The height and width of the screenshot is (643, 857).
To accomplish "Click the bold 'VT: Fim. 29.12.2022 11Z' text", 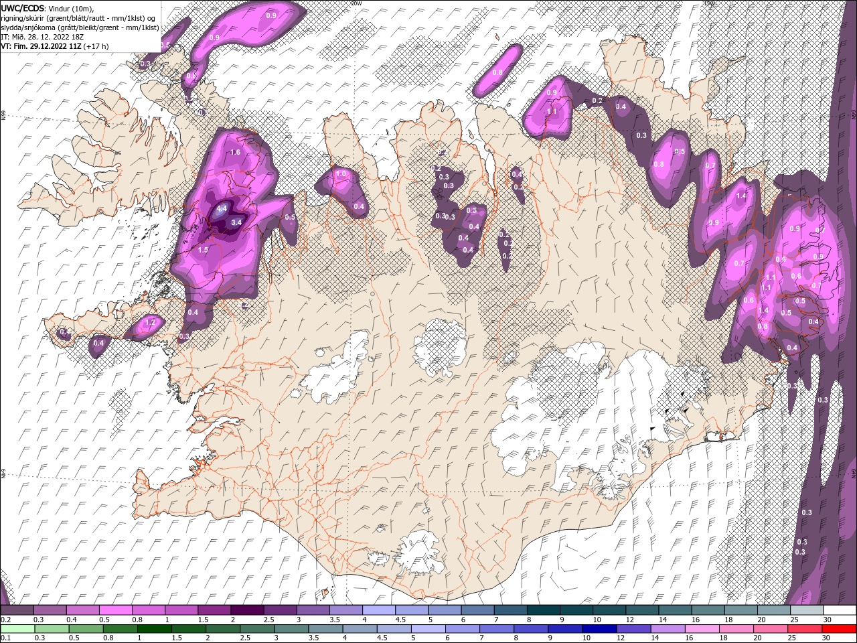I will 42,46.
